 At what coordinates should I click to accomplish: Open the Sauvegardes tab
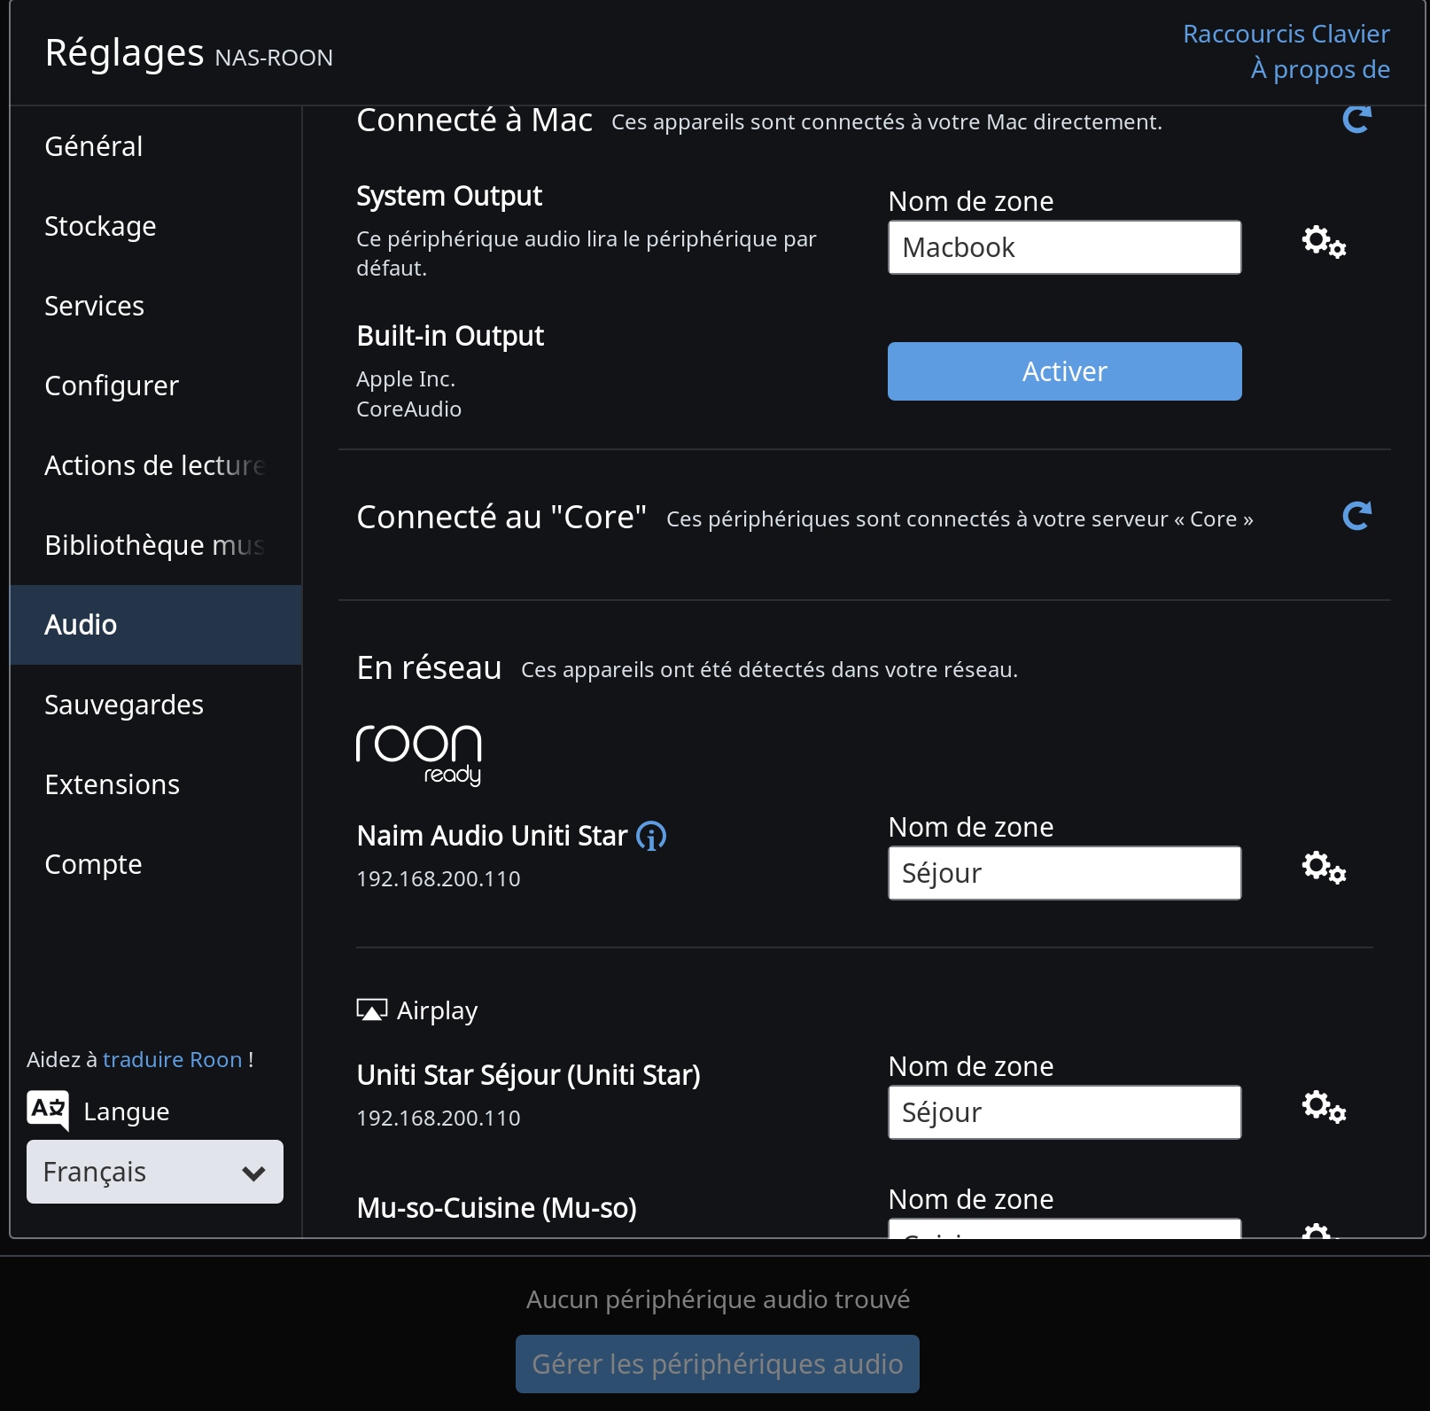(155, 705)
